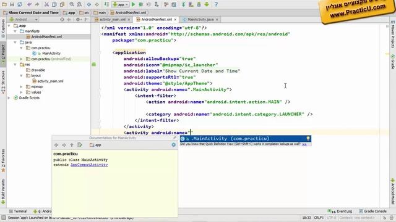Click the Undo arrow in toolbar
Image resolution: width=396 pixels, height=222 pixels.
tap(30, 4)
